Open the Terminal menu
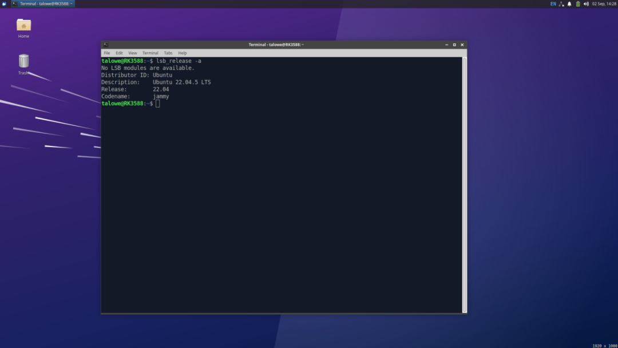The image size is (618, 348). (150, 53)
